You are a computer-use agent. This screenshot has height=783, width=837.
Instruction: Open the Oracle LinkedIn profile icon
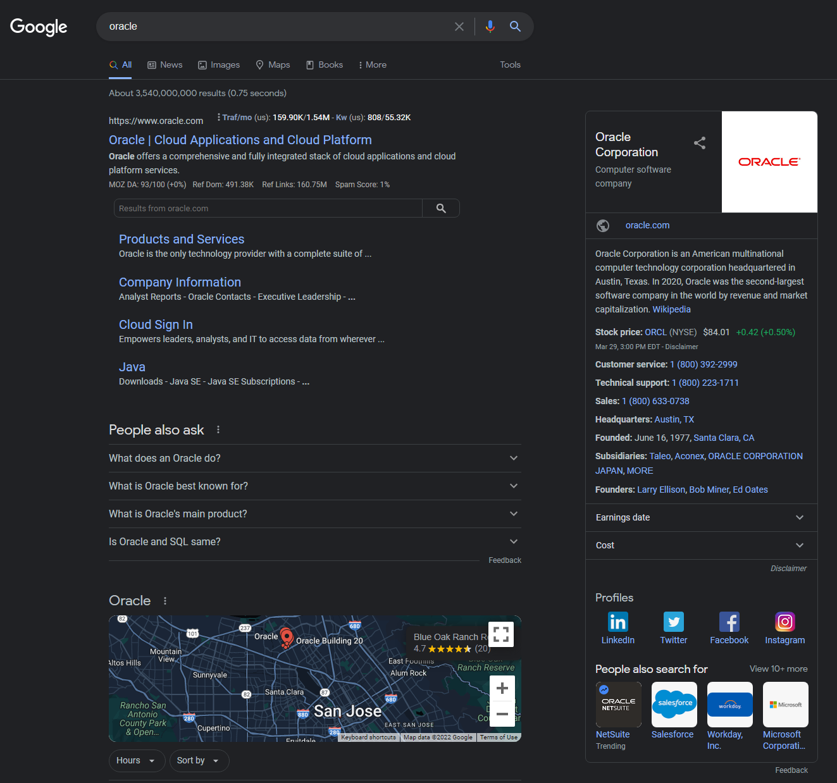pos(618,622)
